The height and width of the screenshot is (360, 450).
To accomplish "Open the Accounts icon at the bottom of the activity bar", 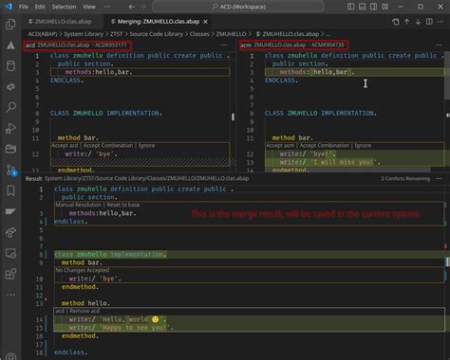I will 10,356.
